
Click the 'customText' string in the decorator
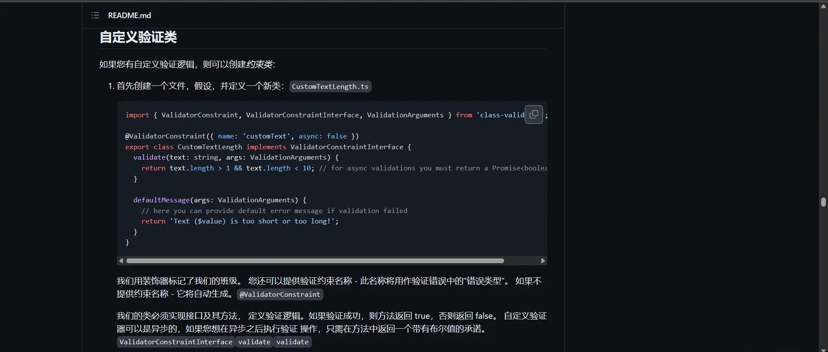[266, 136]
